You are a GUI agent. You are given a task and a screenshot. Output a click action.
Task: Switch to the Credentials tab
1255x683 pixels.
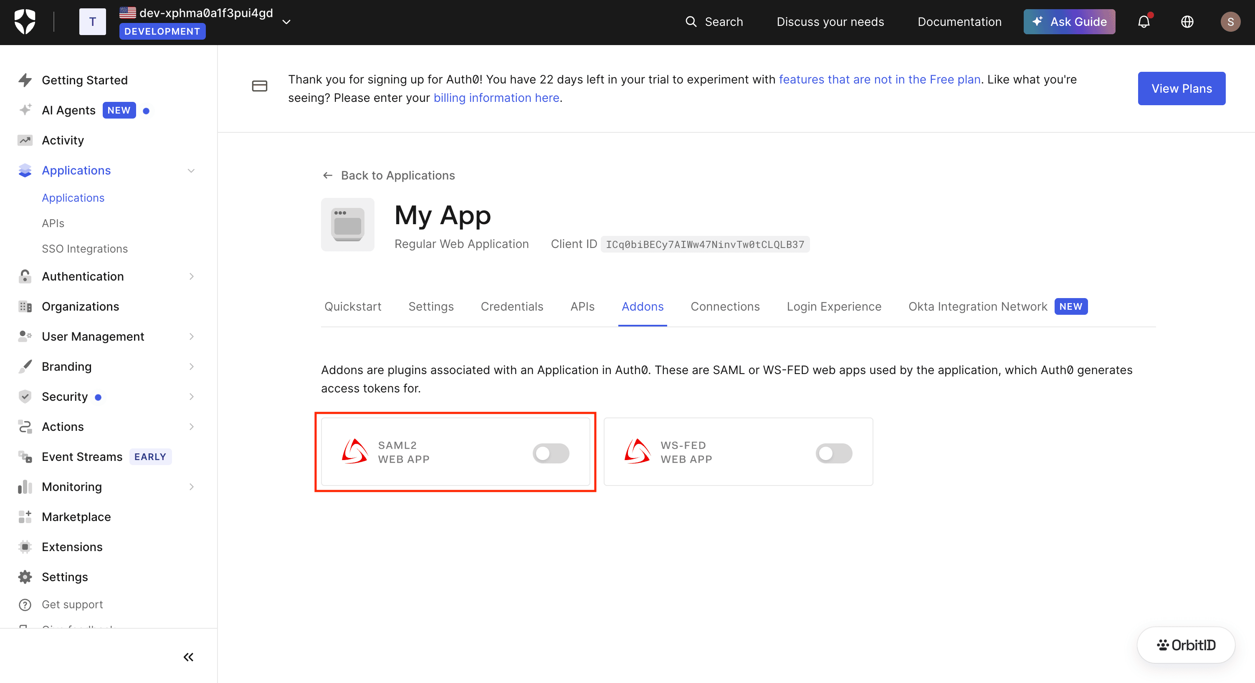pyautogui.click(x=511, y=306)
